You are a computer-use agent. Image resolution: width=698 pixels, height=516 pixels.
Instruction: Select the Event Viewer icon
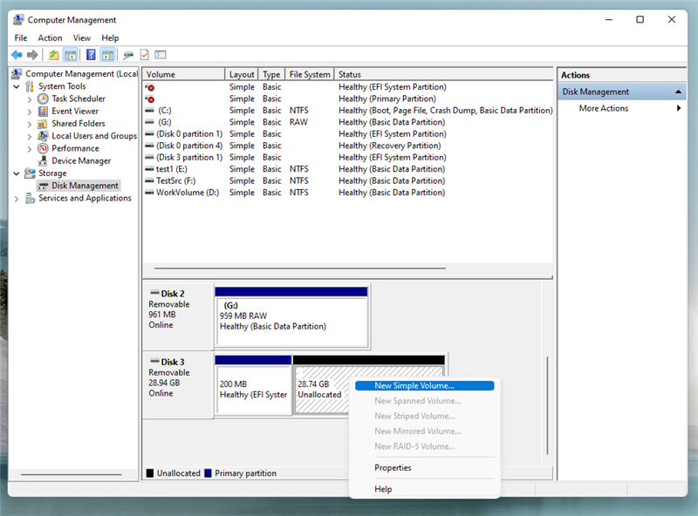pyautogui.click(x=43, y=112)
